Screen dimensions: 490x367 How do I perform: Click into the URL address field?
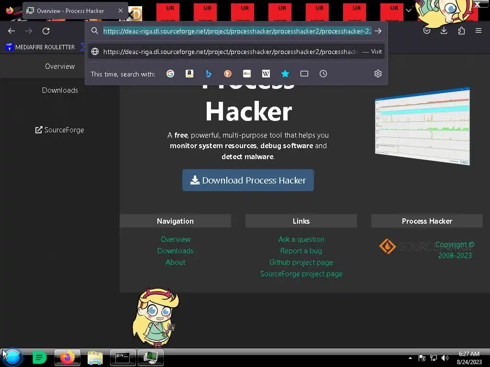coord(237,31)
